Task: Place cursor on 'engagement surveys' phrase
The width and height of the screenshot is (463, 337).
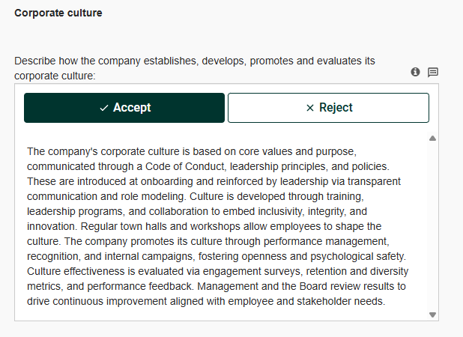Action: pos(251,271)
